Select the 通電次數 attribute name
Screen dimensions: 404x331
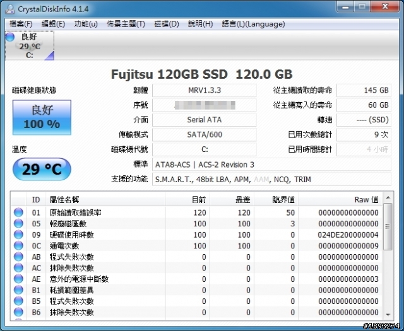(x=64, y=246)
